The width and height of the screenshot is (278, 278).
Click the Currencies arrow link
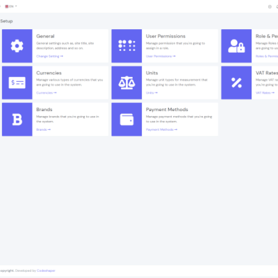point(47,92)
